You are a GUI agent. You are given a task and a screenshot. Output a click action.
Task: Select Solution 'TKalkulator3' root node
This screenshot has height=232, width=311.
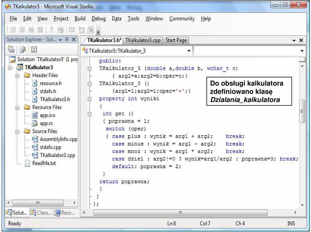47,59
